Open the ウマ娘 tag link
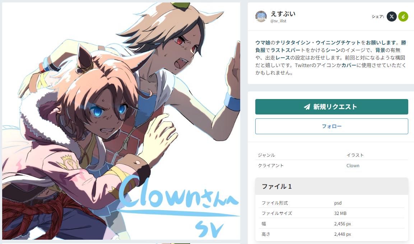414x244 pixels. (x=263, y=43)
